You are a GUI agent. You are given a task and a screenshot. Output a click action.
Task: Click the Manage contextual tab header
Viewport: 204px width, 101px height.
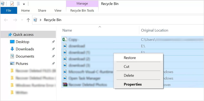tap(82, 4)
